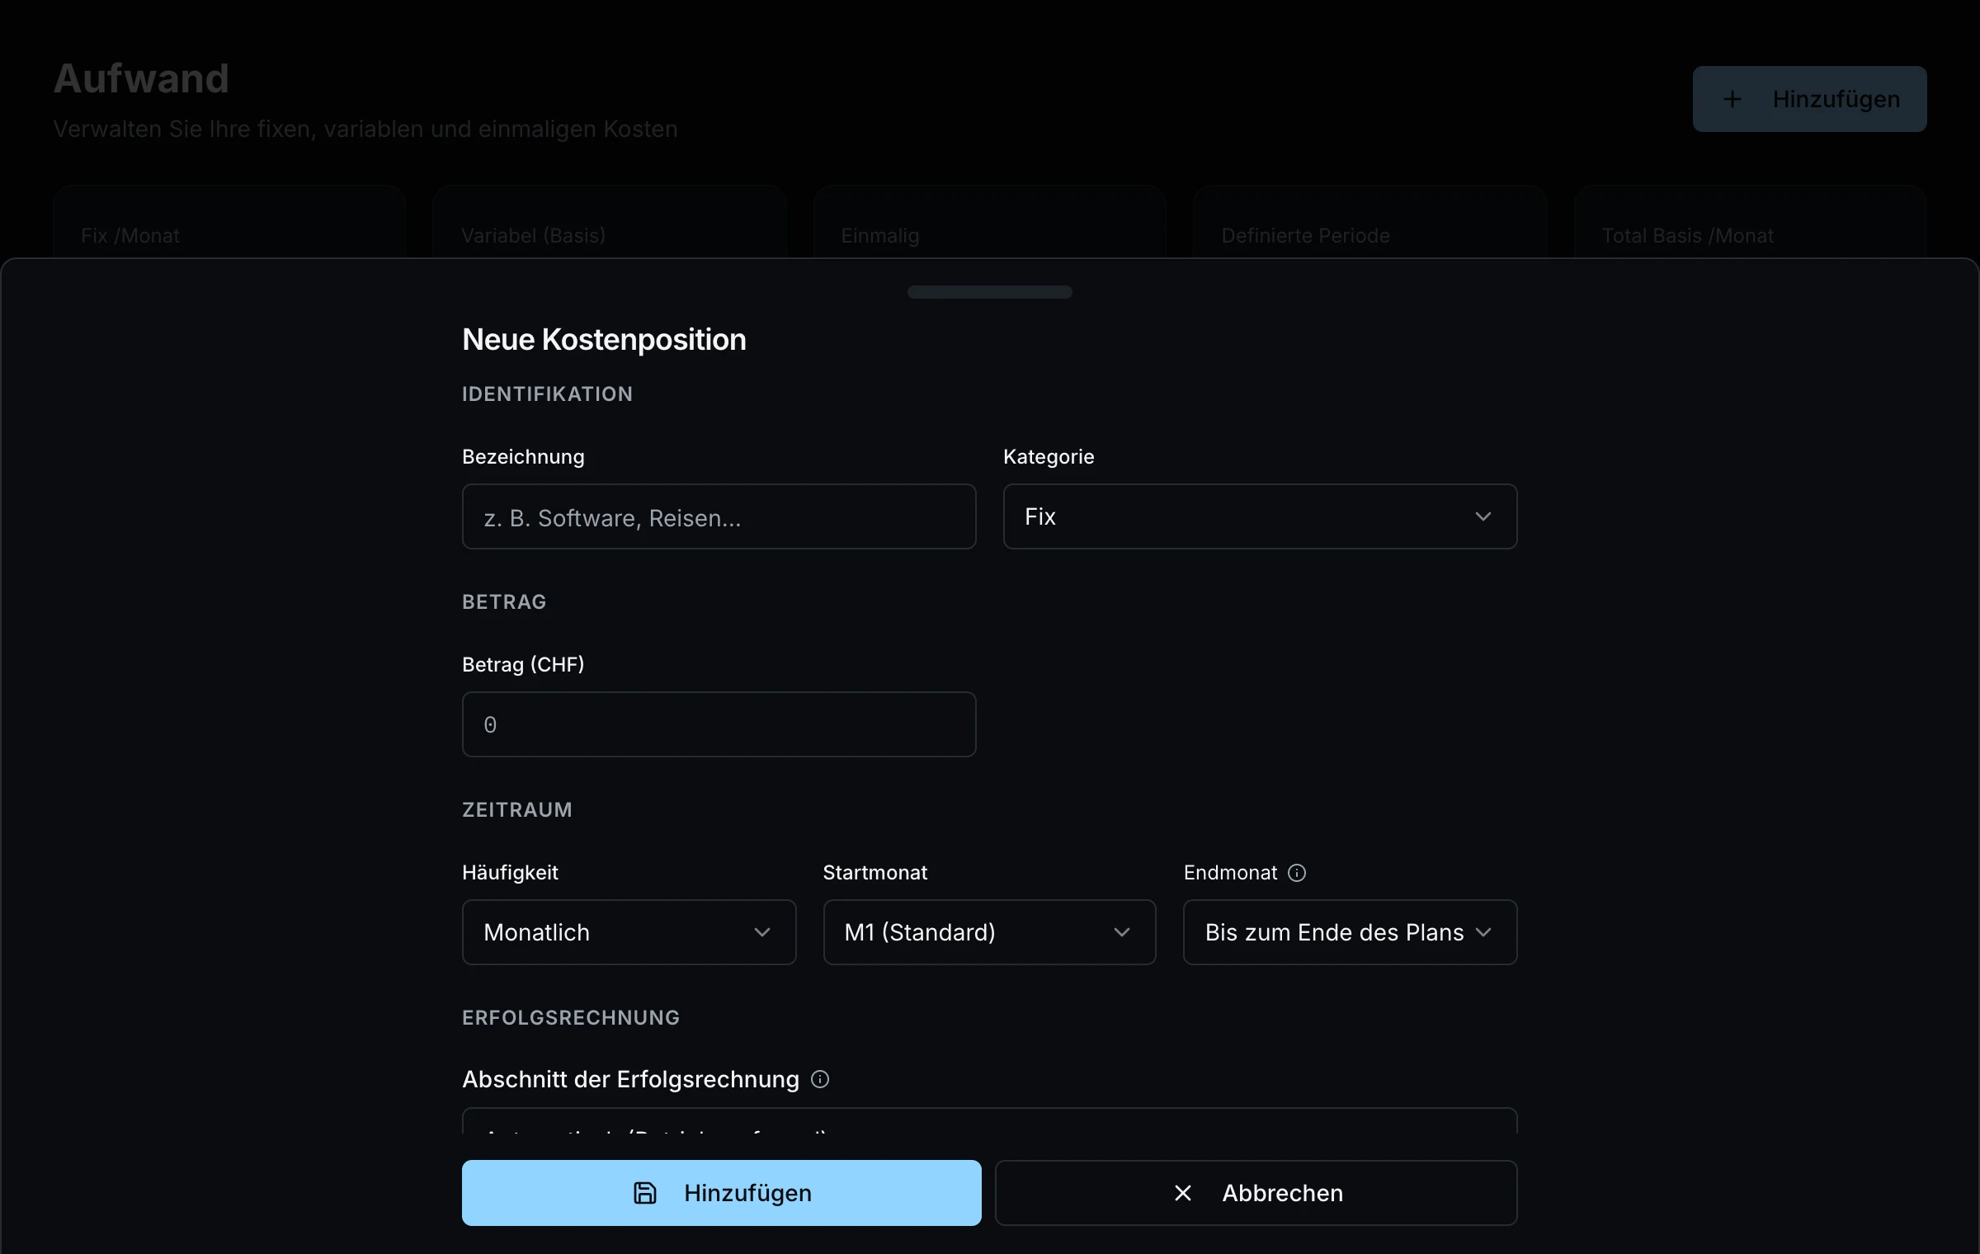Image resolution: width=1980 pixels, height=1254 pixels.
Task: Click the Neue Kostenposition dialog title
Action: [604, 340]
